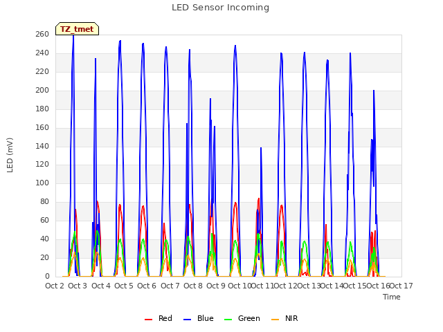Toggle the NIR series legend entry
The width and height of the screenshot is (443, 332).
284,318
